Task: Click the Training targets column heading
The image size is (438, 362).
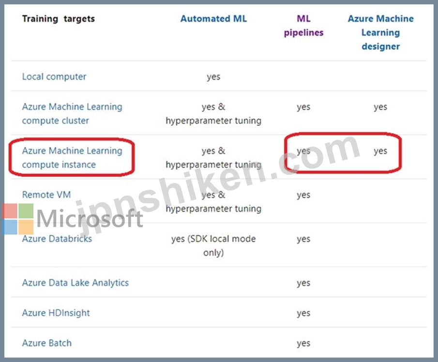Action: pyautogui.click(x=58, y=19)
